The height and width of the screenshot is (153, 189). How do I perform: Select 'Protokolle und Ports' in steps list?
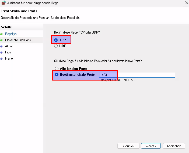click(18, 40)
